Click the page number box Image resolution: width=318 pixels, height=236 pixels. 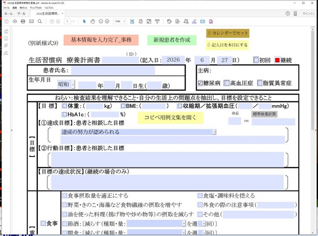click(67, 21)
